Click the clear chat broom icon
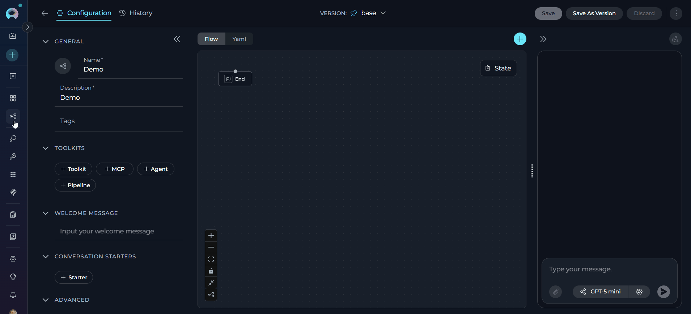This screenshot has width=691, height=314. pos(675,39)
